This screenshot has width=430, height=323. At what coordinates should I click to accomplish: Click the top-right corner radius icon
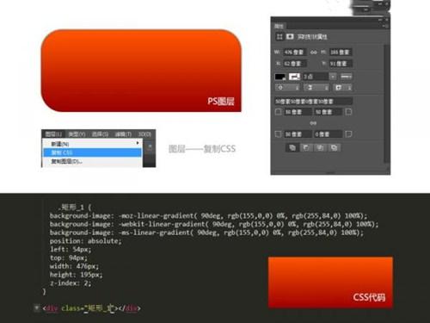point(348,112)
